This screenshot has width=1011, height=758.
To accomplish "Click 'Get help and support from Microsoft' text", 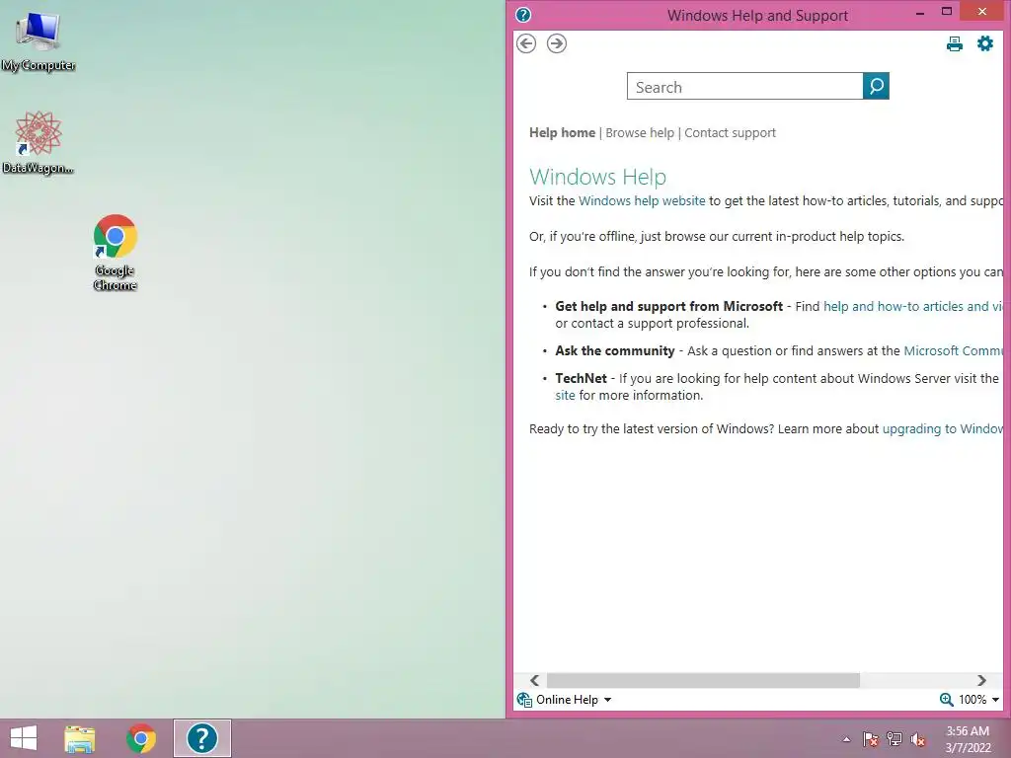I will pos(668,307).
